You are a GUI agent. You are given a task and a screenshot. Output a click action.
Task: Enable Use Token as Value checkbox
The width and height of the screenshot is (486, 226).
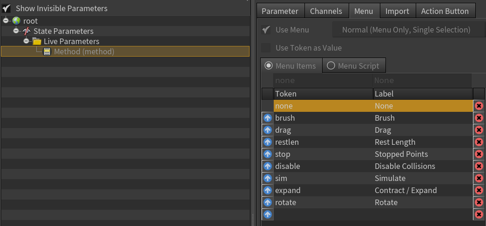266,48
